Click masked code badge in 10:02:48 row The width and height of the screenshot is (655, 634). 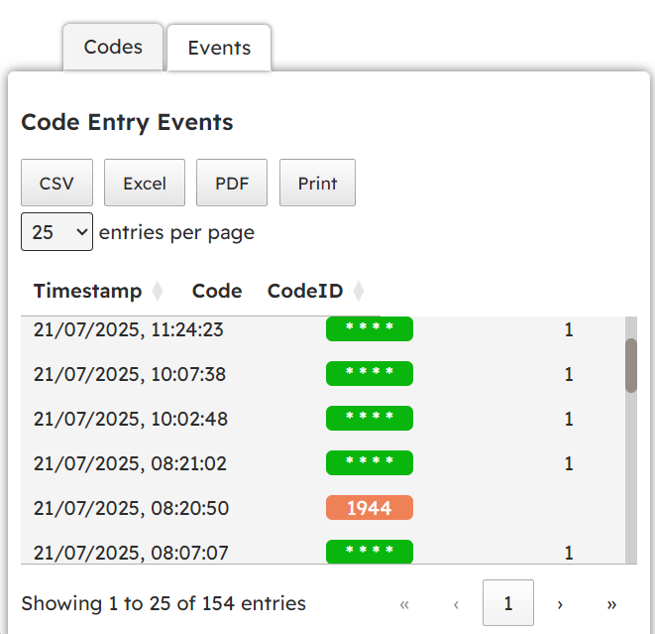(x=370, y=419)
